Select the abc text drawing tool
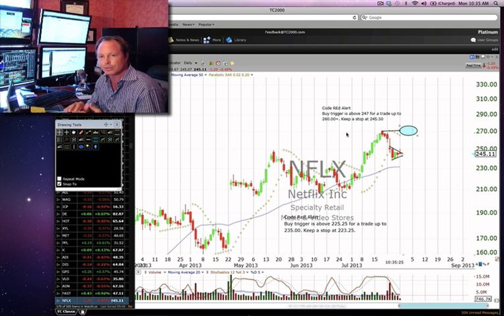The height and width of the screenshot is (316, 504). (96, 132)
